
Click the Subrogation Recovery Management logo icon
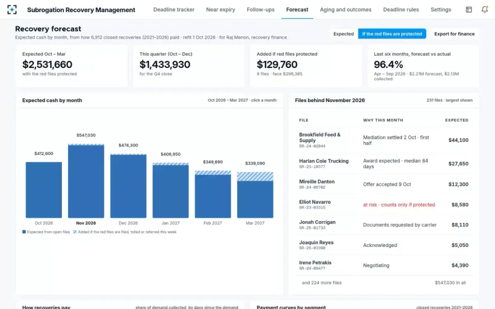[x=12, y=9]
